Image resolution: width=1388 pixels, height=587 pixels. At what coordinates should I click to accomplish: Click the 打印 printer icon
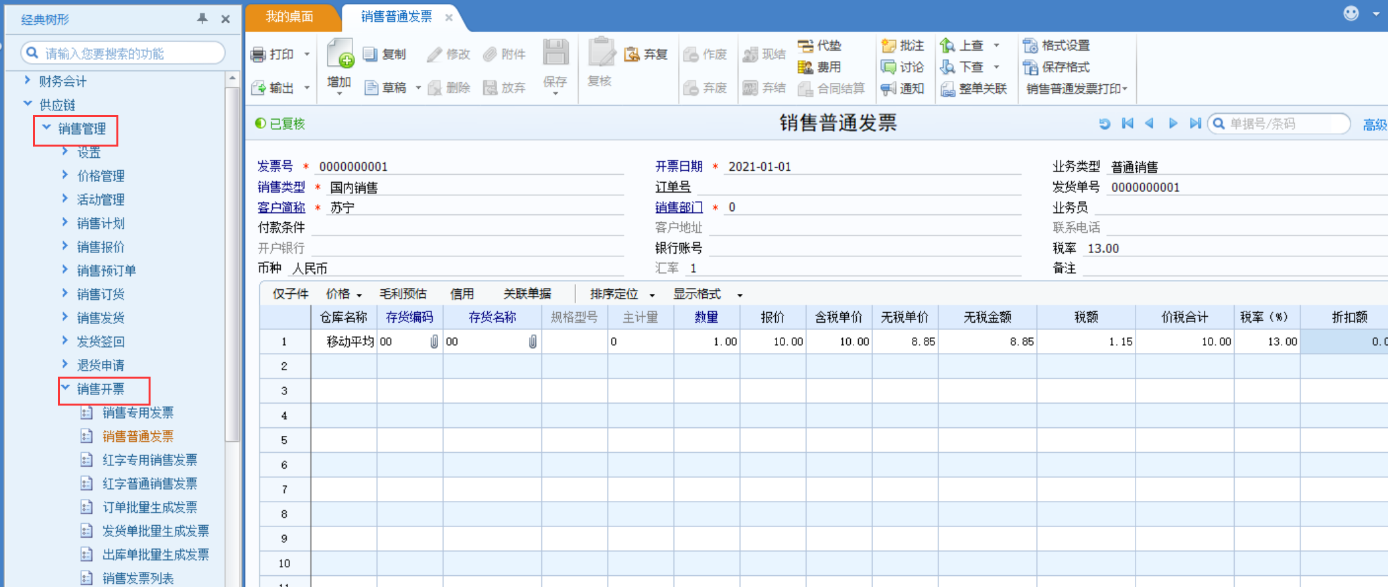tap(258, 55)
